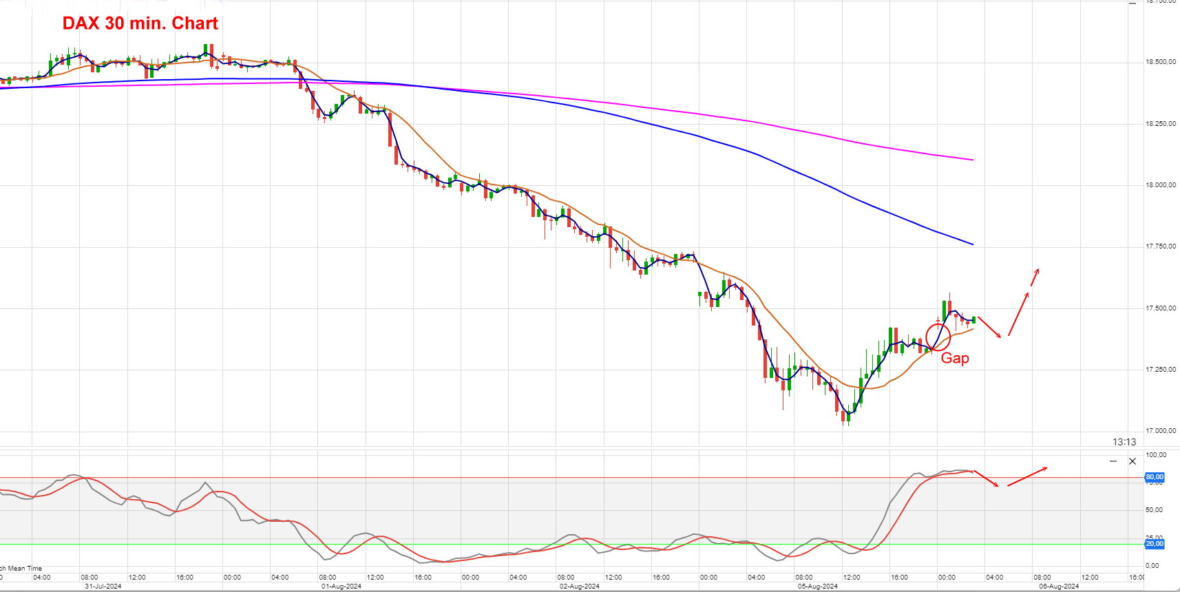
Task: Click the 13:13 candle countdown timer
Action: point(1124,442)
